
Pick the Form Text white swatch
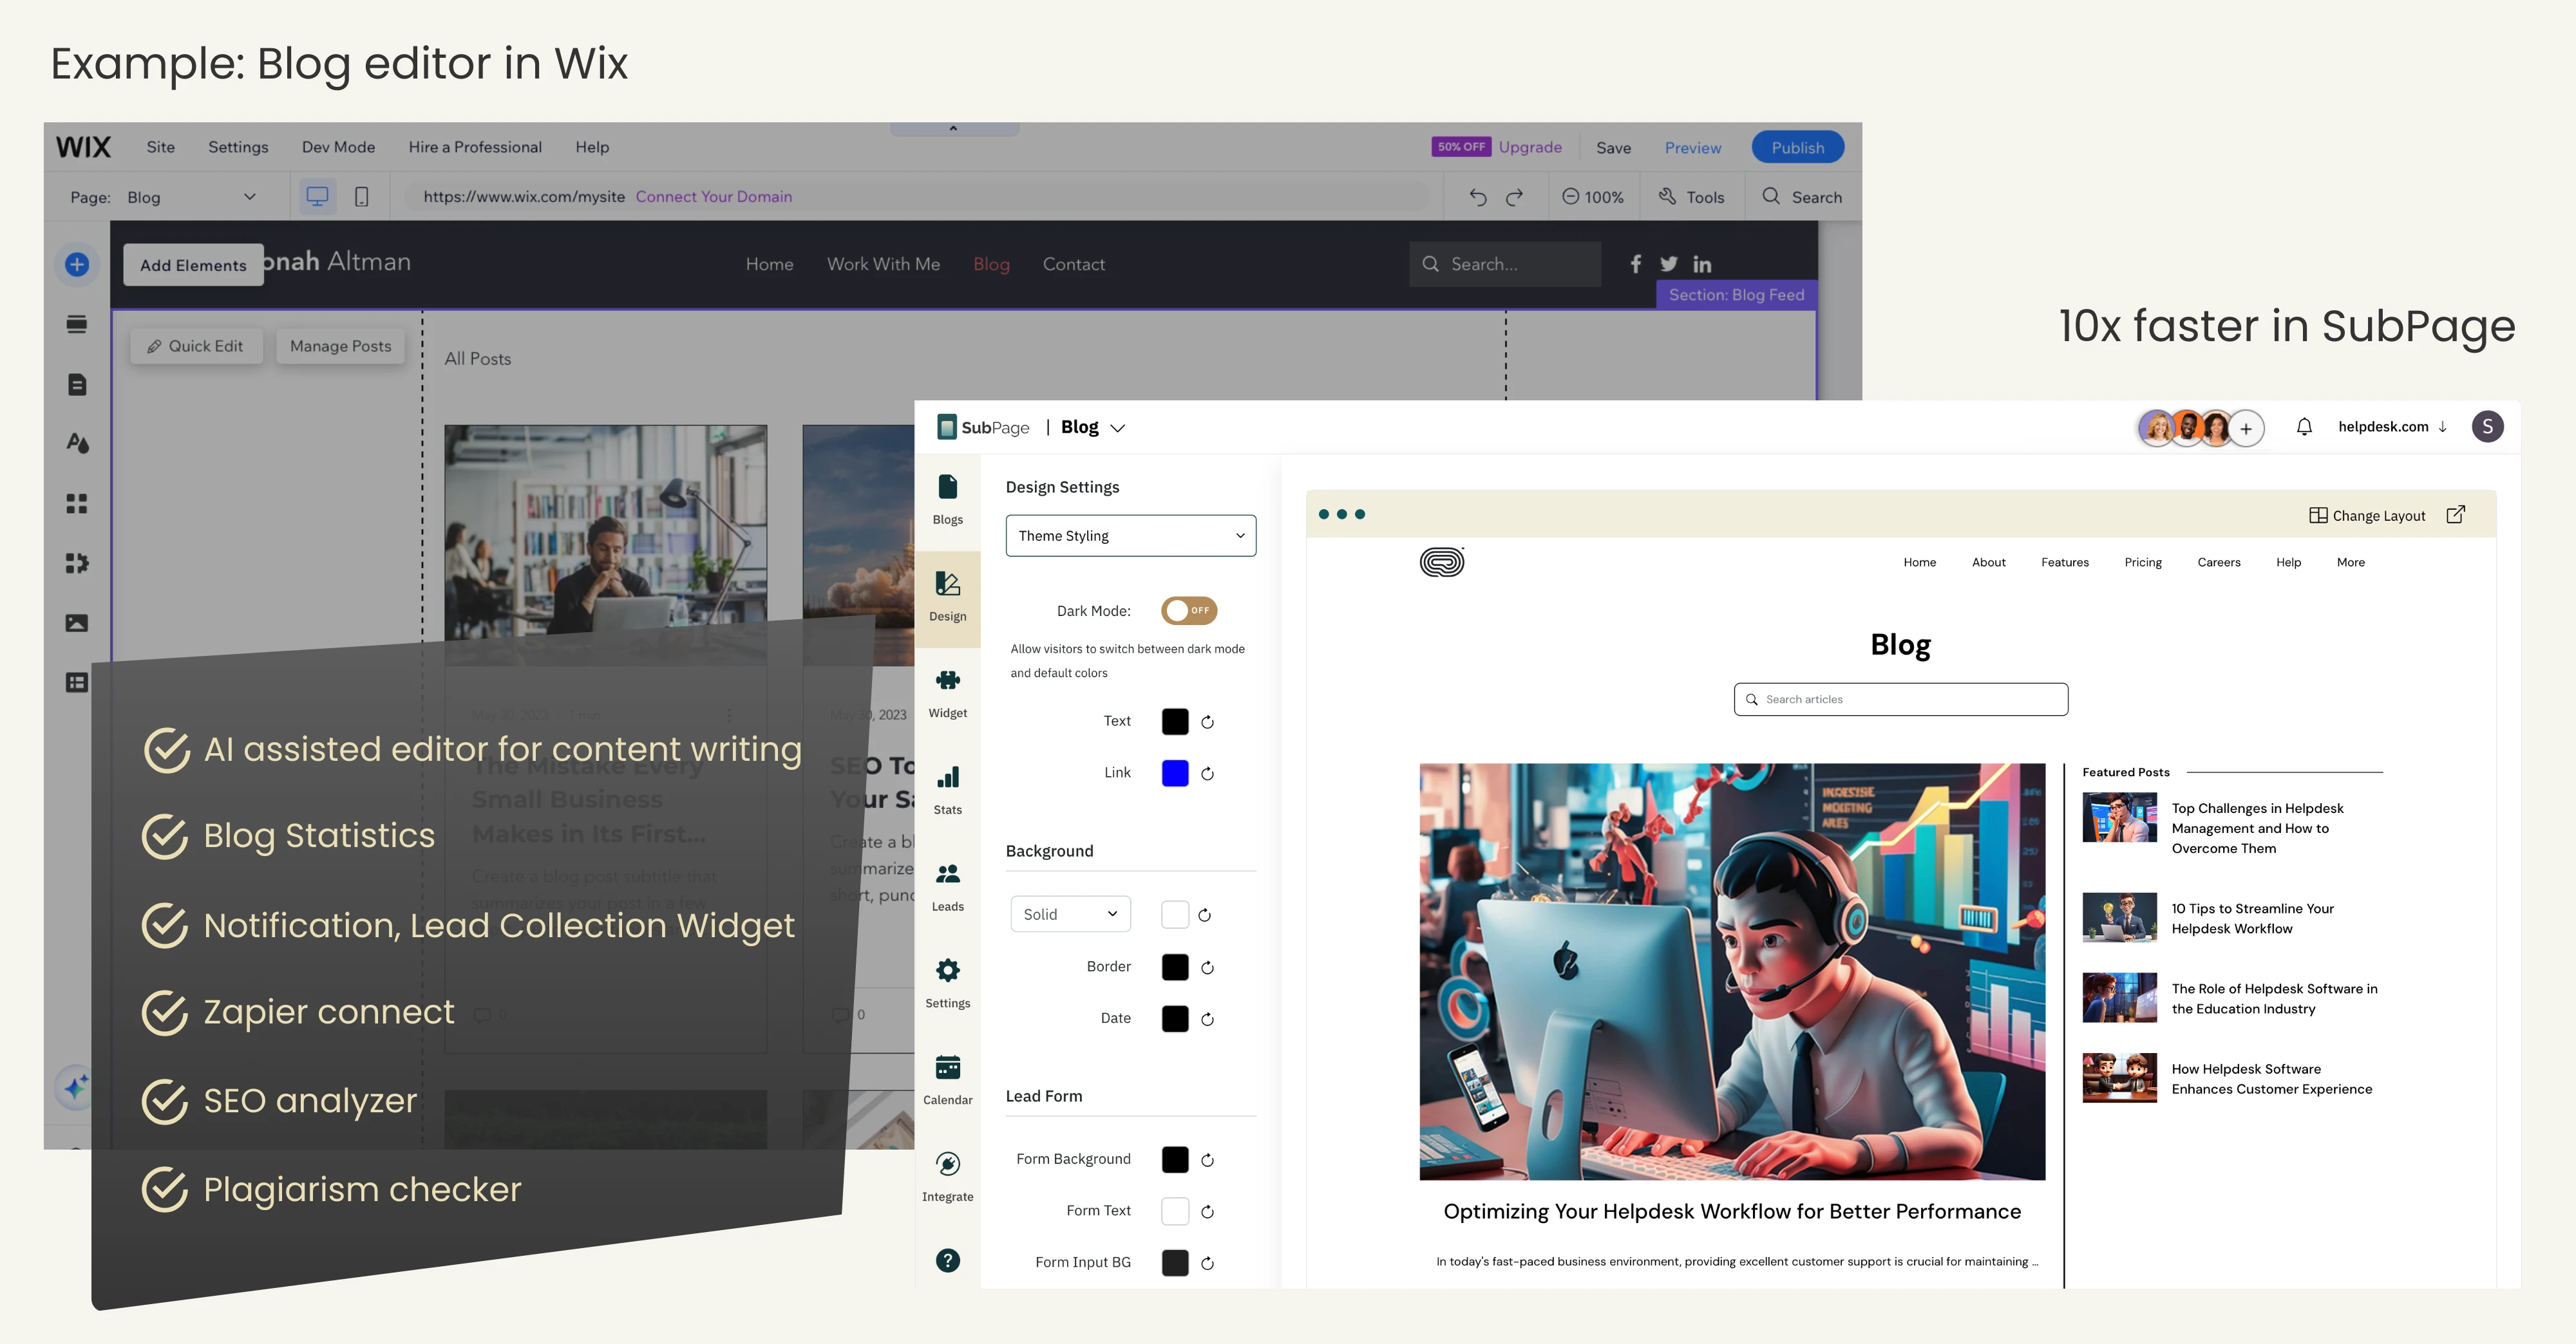click(1175, 1212)
